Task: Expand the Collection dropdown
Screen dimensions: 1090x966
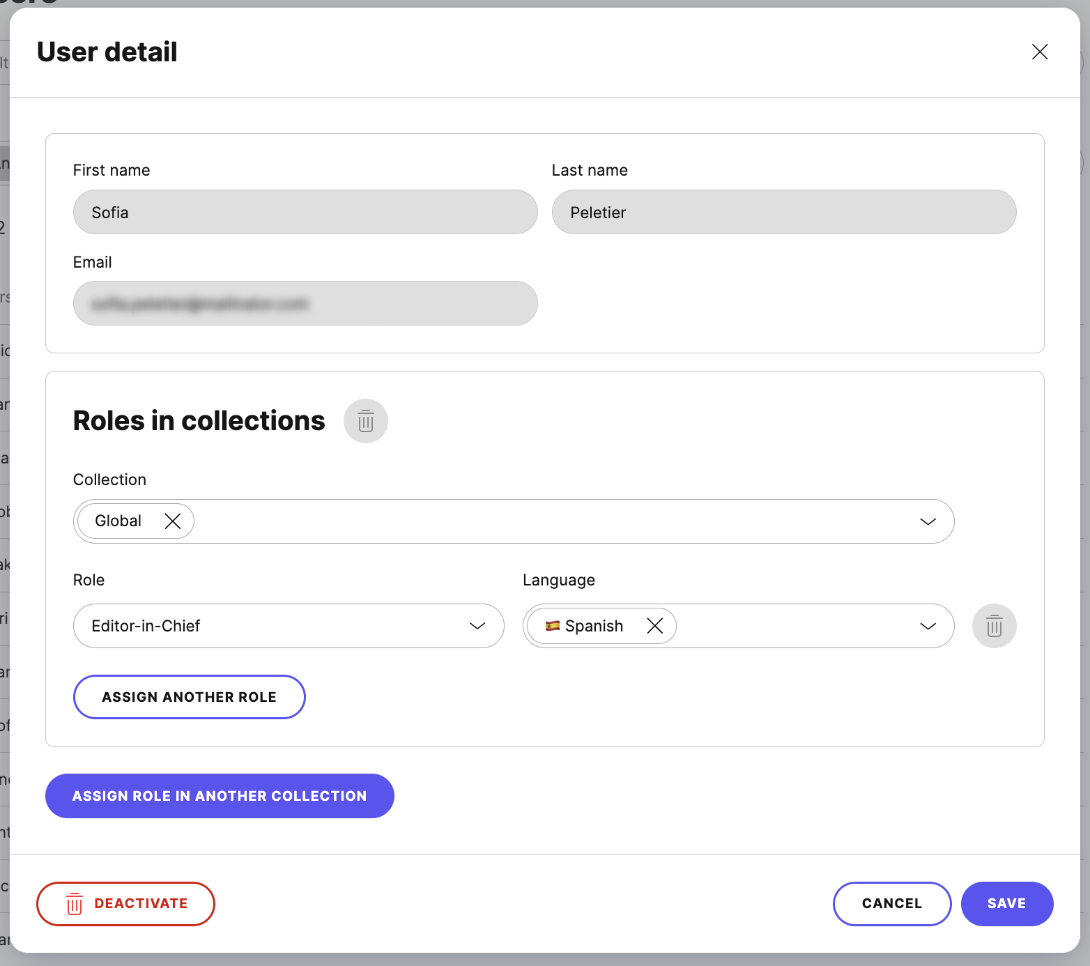Action: click(928, 521)
